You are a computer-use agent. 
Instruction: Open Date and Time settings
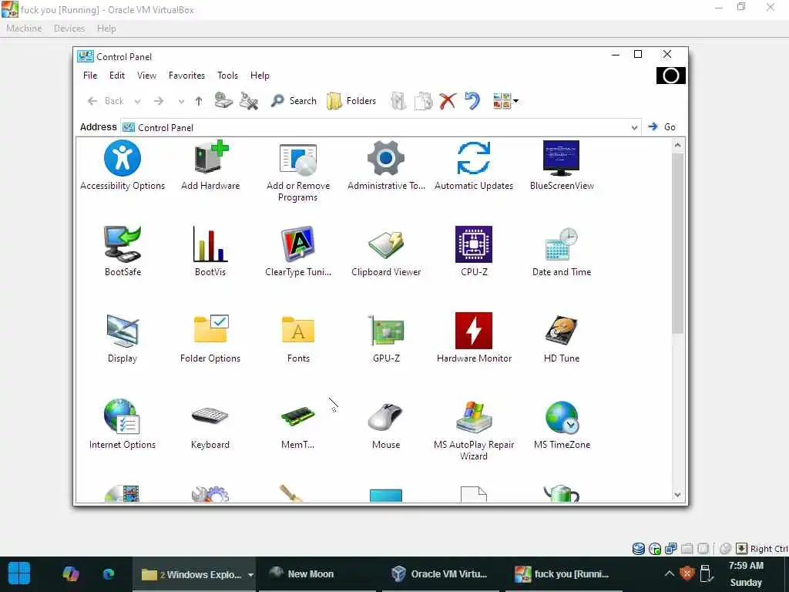(x=562, y=252)
